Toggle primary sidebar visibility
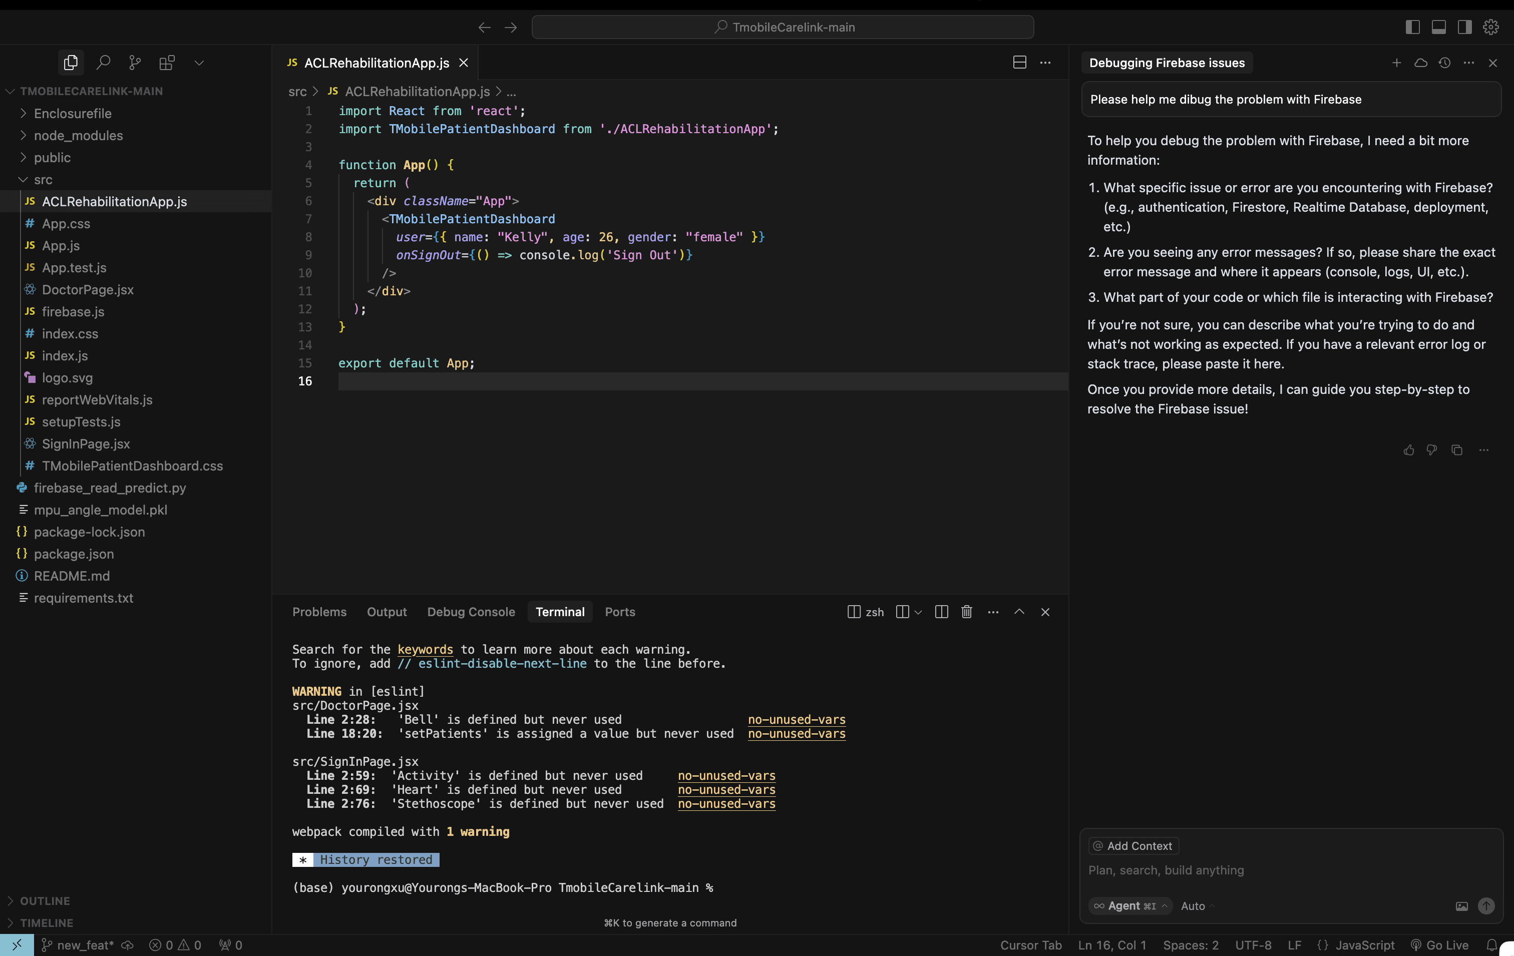The width and height of the screenshot is (1514, 956). coord(1412,27)
